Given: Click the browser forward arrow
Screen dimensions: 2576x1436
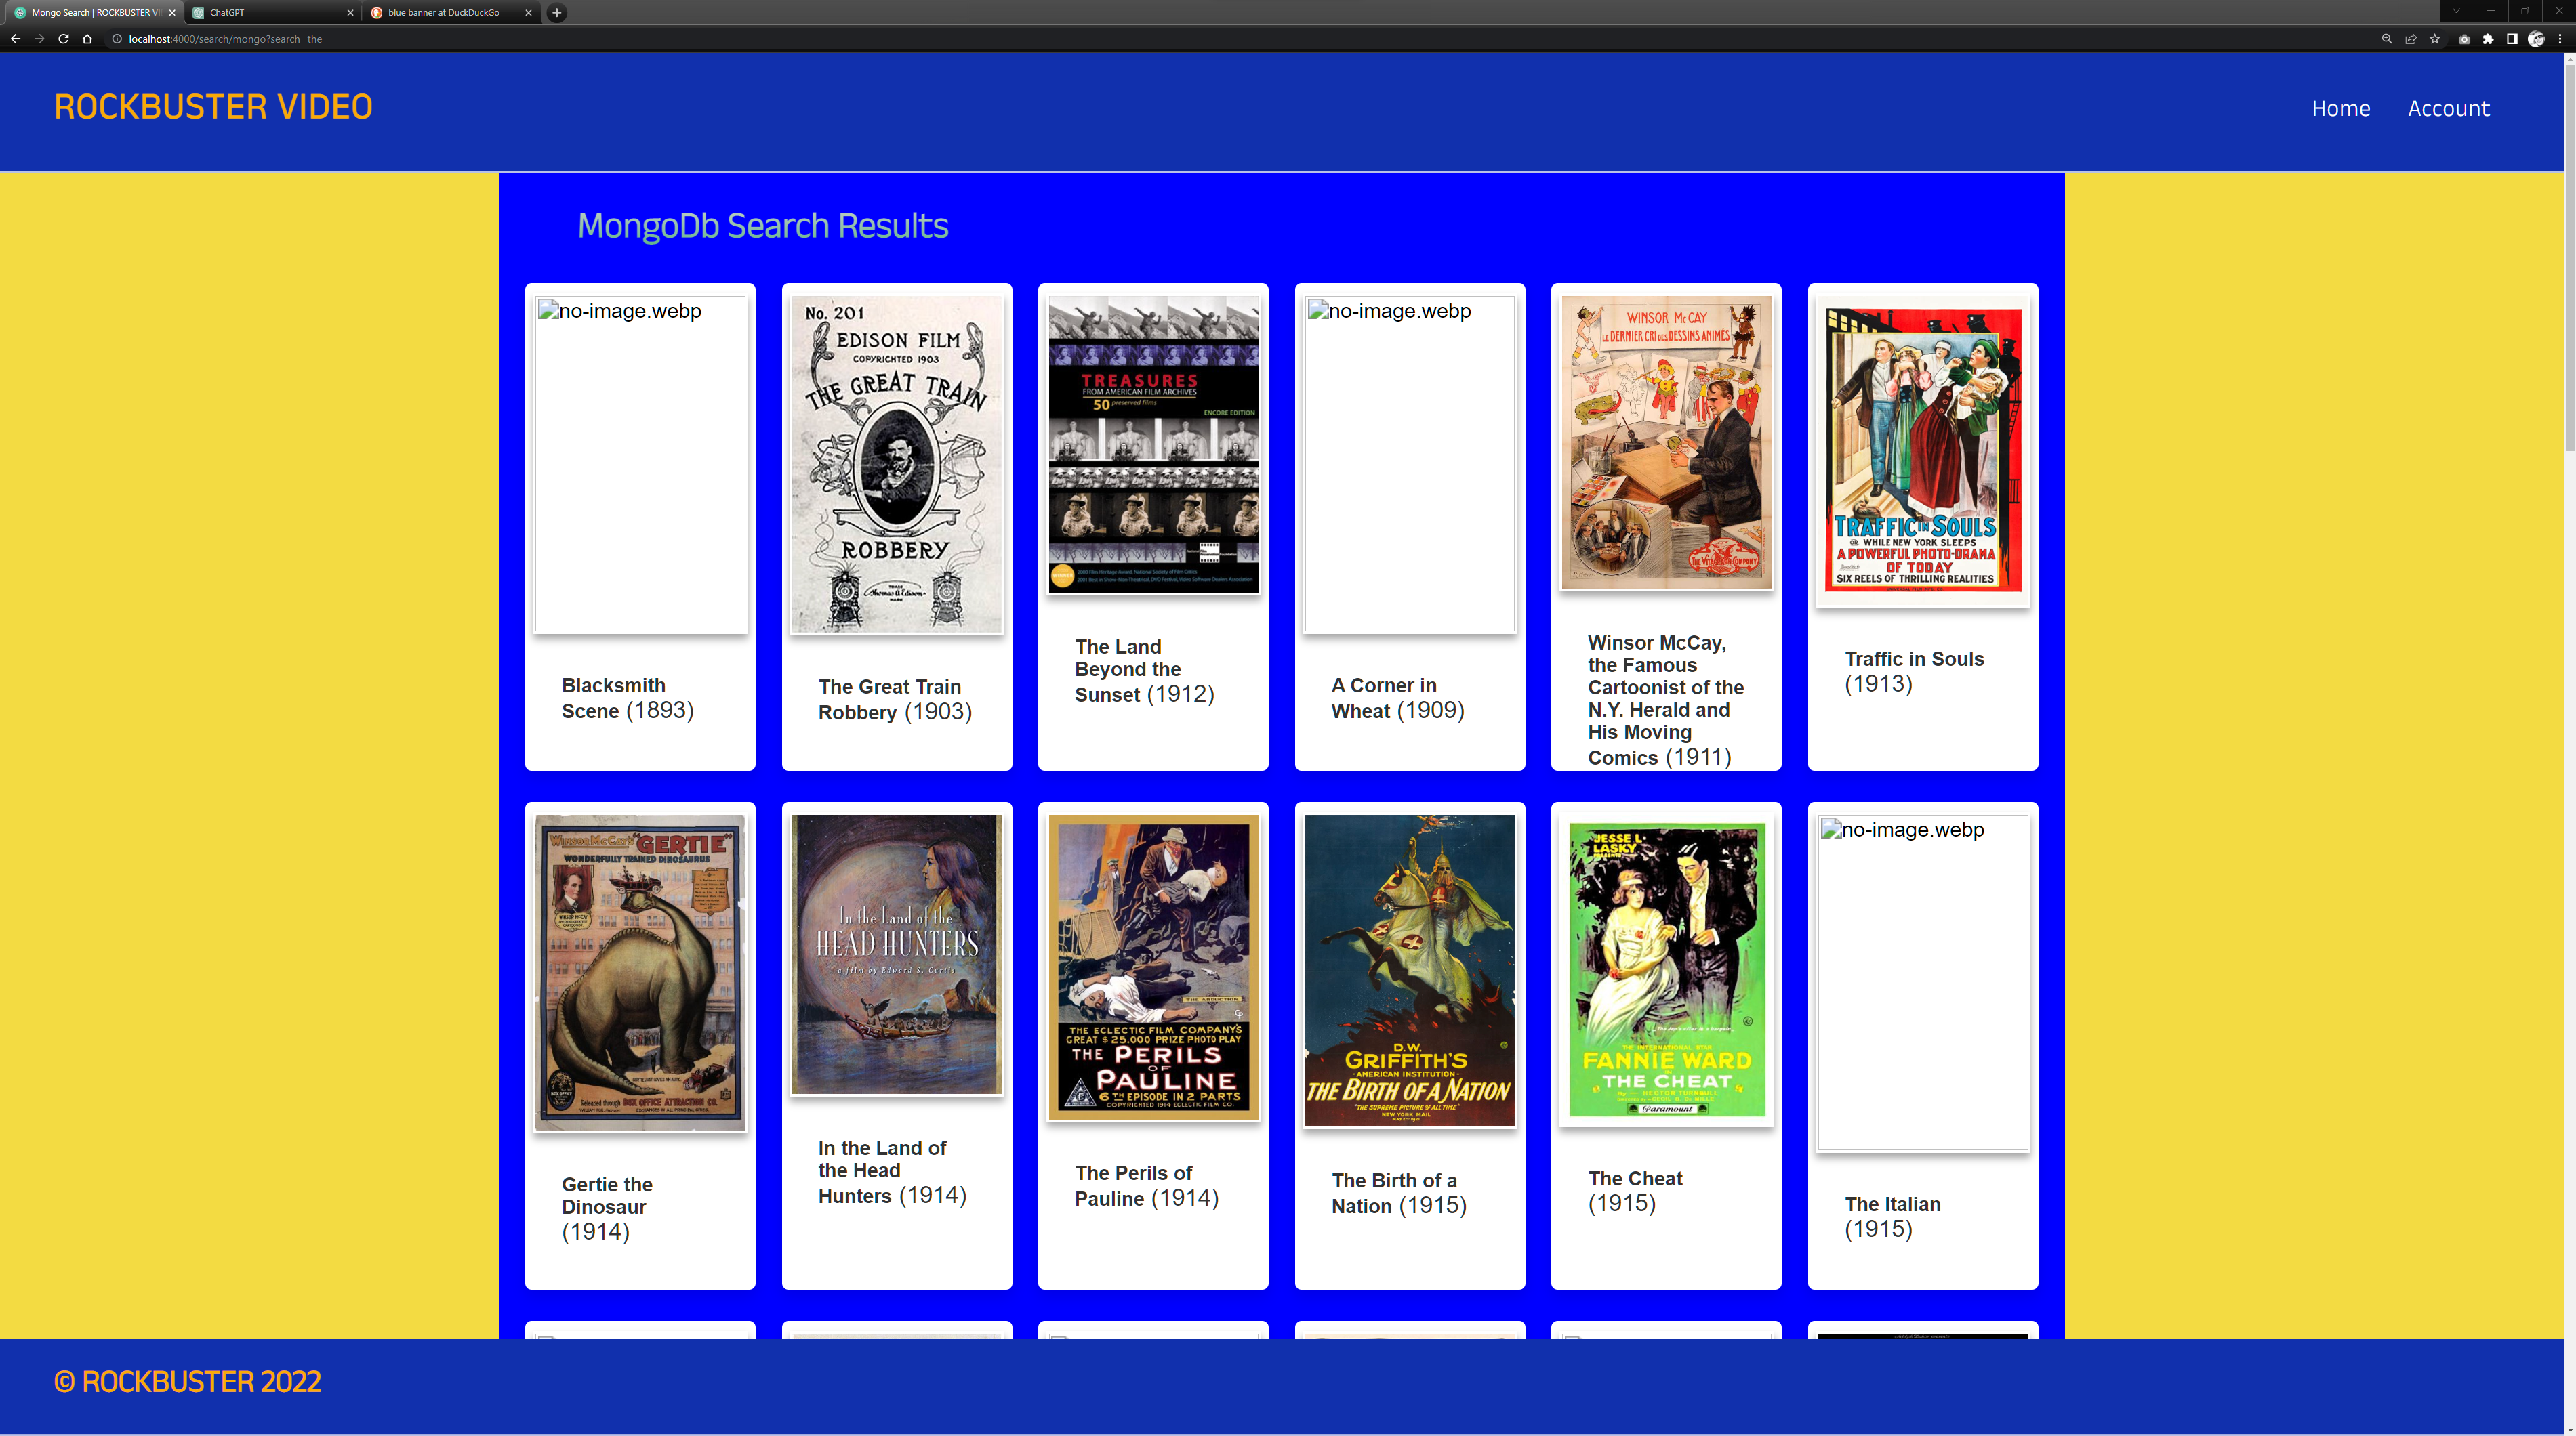Looking at the screenshot, I should pos(39,39).
